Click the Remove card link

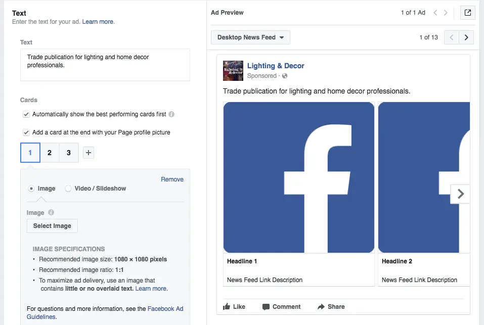[172, 179]
